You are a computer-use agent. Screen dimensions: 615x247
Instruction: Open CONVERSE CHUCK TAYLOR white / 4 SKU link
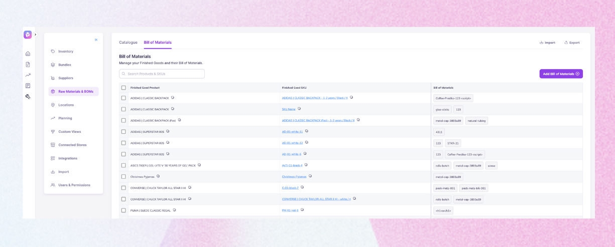pos(316,199)
